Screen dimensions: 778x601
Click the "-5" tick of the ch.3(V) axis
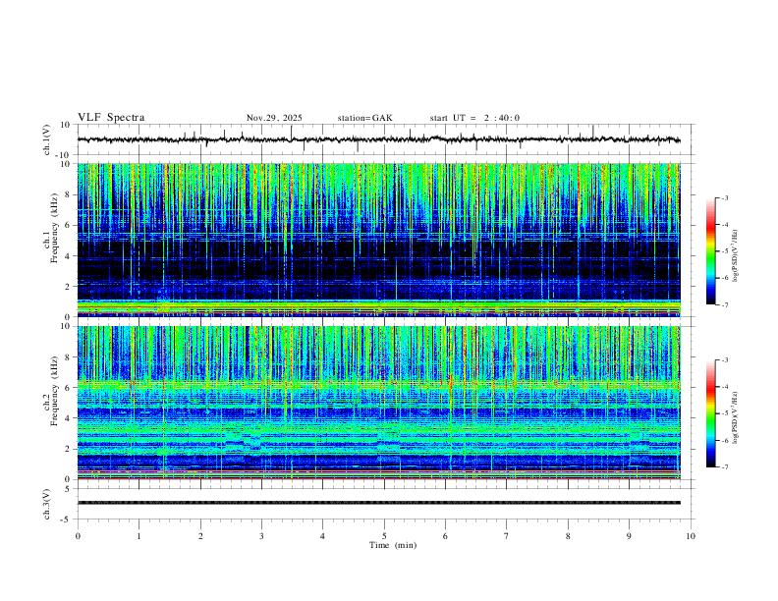(x=67, y=519)
